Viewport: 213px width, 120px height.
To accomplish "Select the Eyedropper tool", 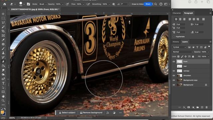I will tap(3, 40).
